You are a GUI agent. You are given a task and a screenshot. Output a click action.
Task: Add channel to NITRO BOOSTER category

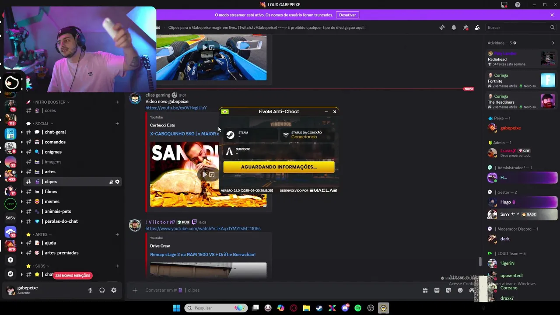(x=117, y=102)
